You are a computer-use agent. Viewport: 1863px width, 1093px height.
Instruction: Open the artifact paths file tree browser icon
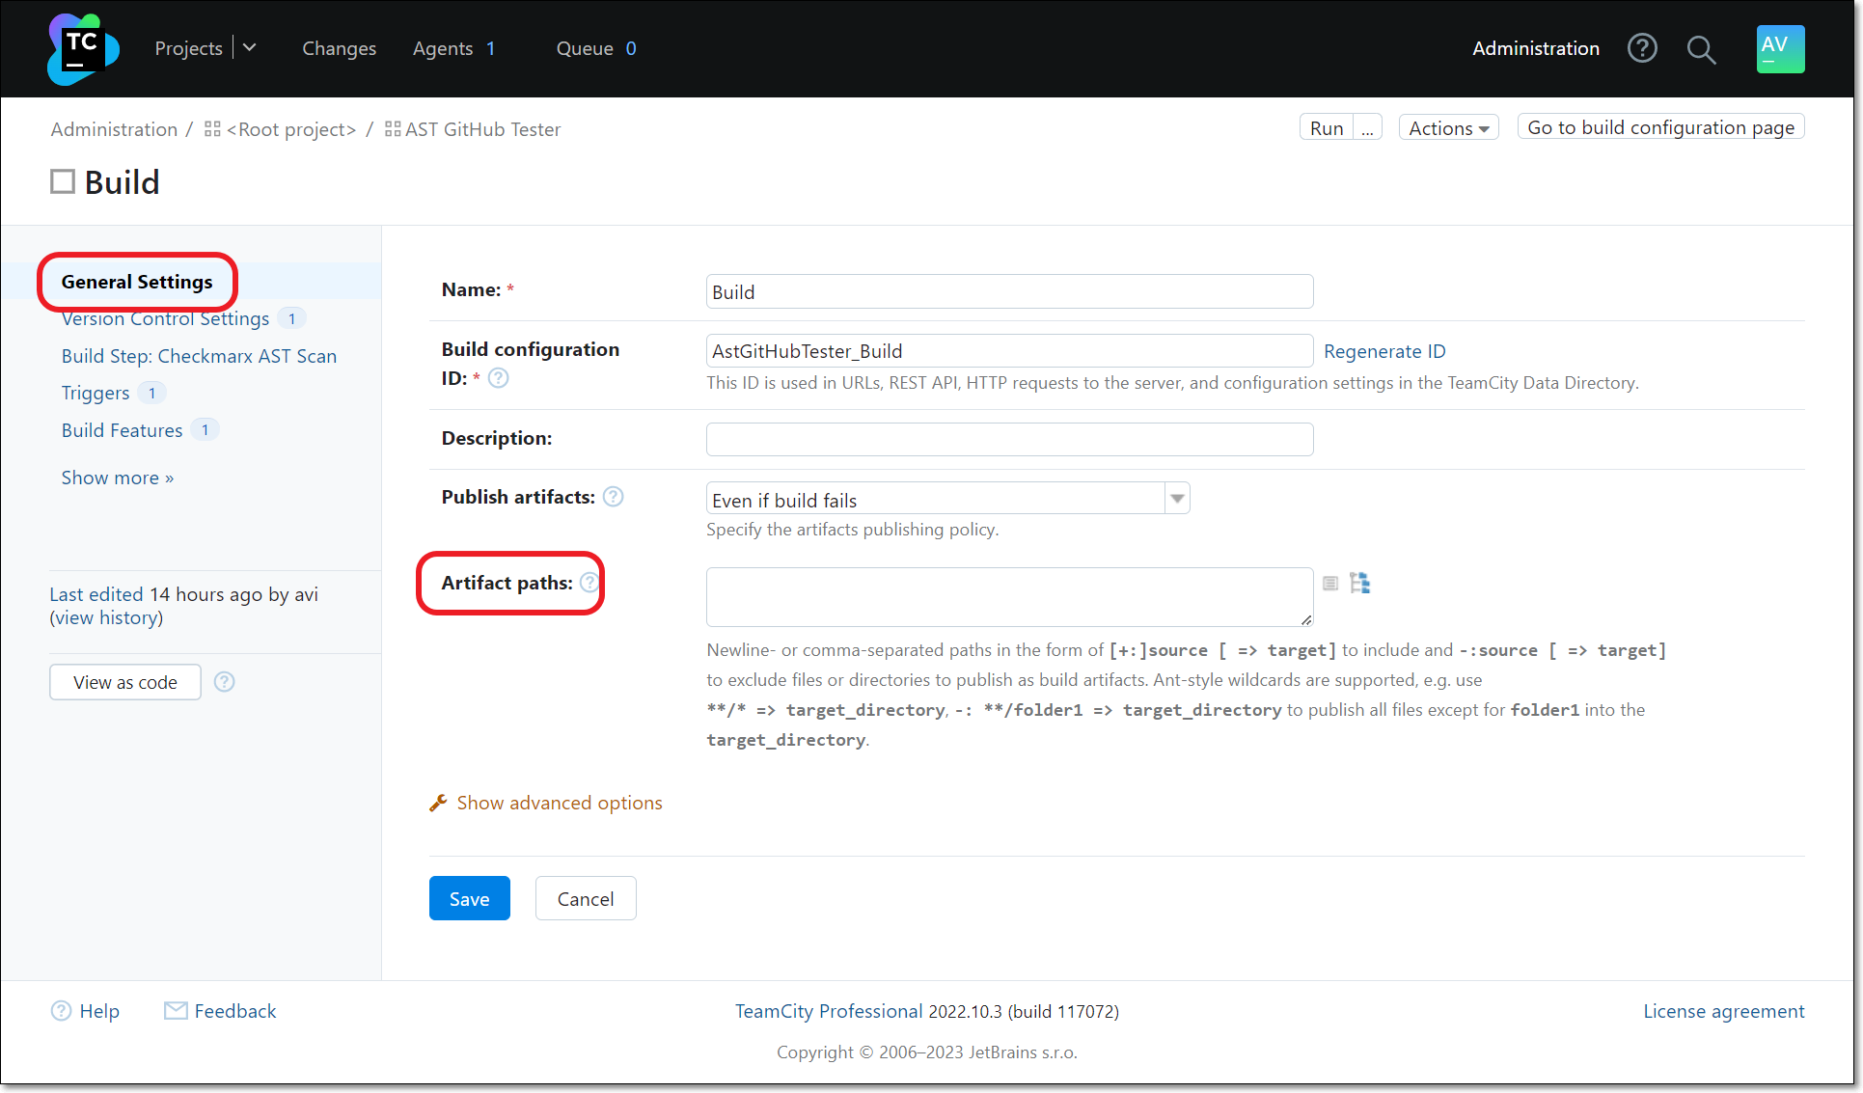(1359, 583)
